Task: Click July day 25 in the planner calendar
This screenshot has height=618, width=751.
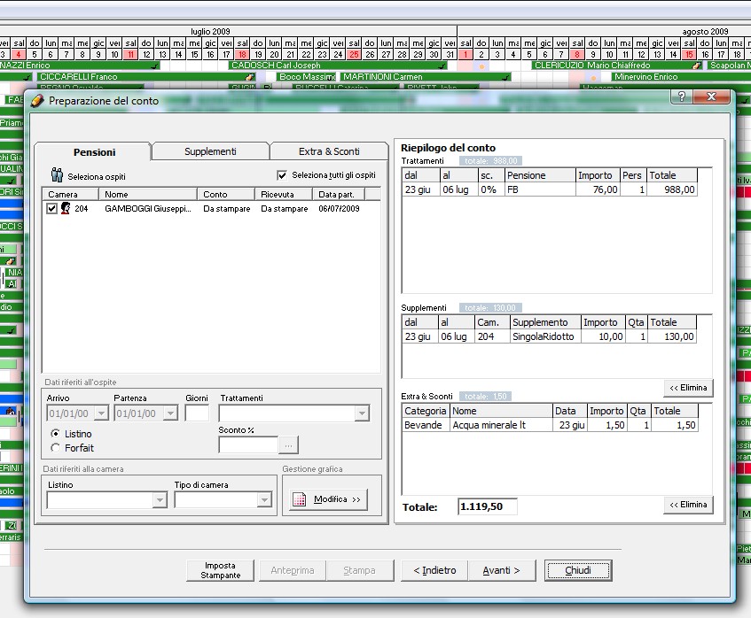Action: coord(354,55)
